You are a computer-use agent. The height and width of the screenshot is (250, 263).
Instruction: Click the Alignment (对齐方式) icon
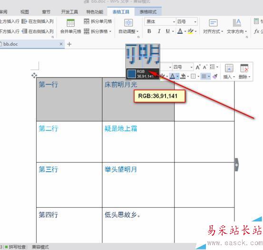point(213,23)
